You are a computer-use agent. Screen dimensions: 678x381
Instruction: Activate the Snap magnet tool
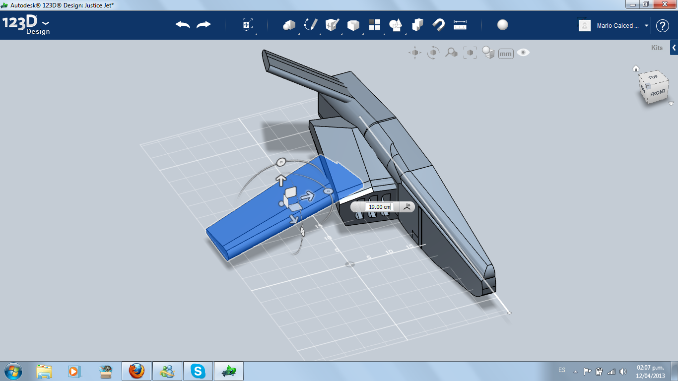438,25
